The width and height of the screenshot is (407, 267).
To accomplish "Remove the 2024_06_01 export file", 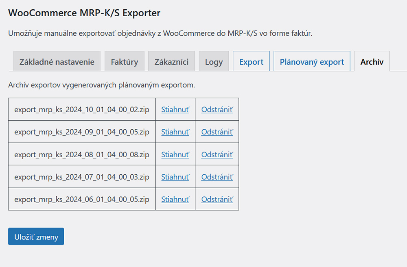I will pyautogui.click(x=217, y=200).
